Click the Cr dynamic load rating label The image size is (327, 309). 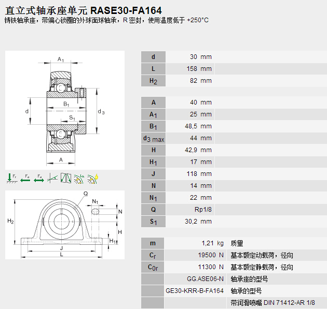click(153, 255)
